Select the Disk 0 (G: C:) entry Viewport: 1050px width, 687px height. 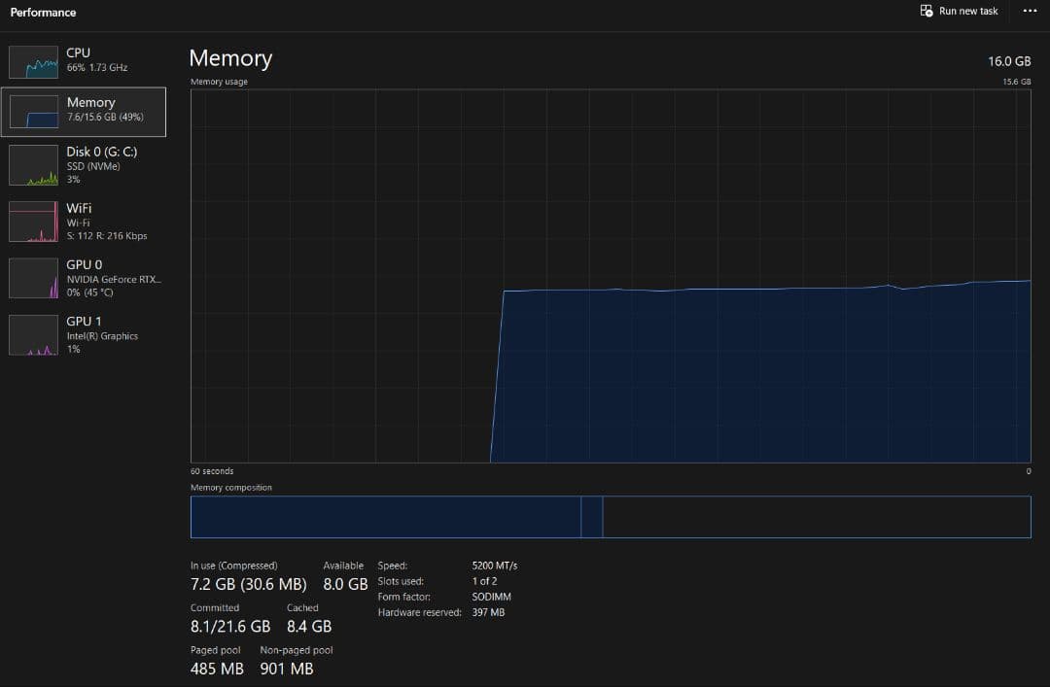coord(101,152)
